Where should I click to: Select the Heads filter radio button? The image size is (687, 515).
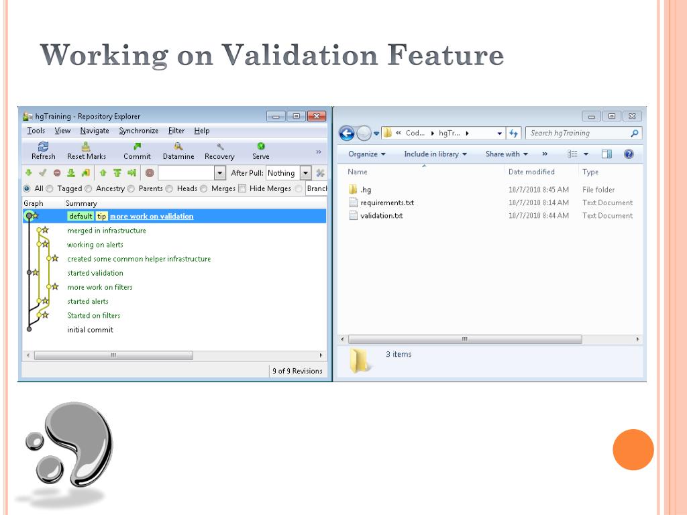pos(170,189)
